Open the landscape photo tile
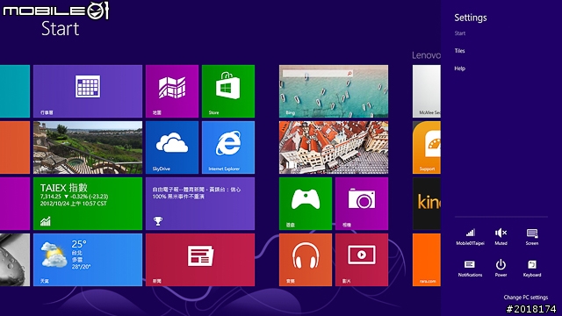 click(88, 147)
